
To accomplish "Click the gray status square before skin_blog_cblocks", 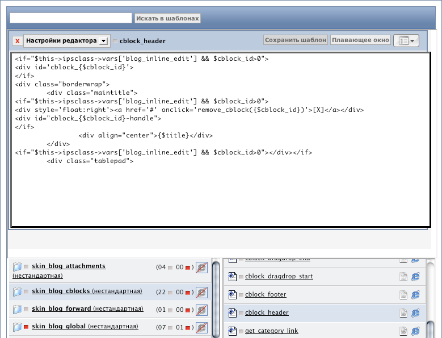I will 26,291.
